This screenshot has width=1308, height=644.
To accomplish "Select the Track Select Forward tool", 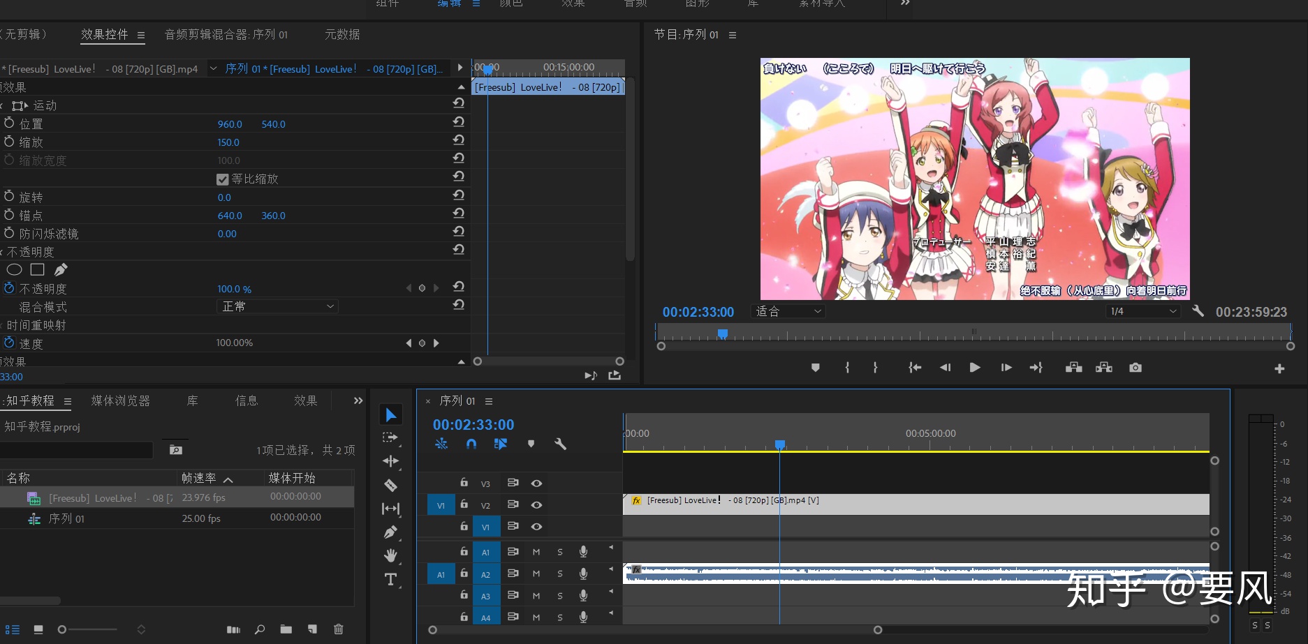I will [390, 438].
